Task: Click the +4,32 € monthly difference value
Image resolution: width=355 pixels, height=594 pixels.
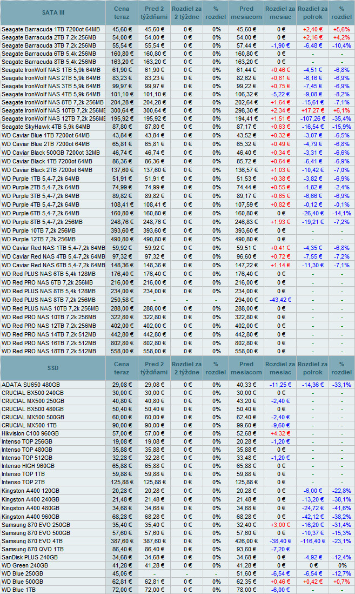Action: tap(280, 433)
